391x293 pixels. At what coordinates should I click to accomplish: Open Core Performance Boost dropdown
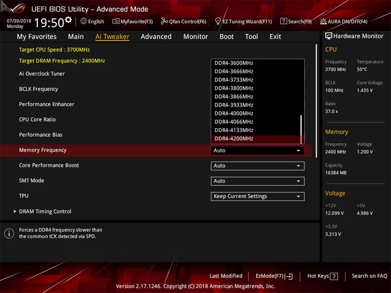tap(257, 166)
